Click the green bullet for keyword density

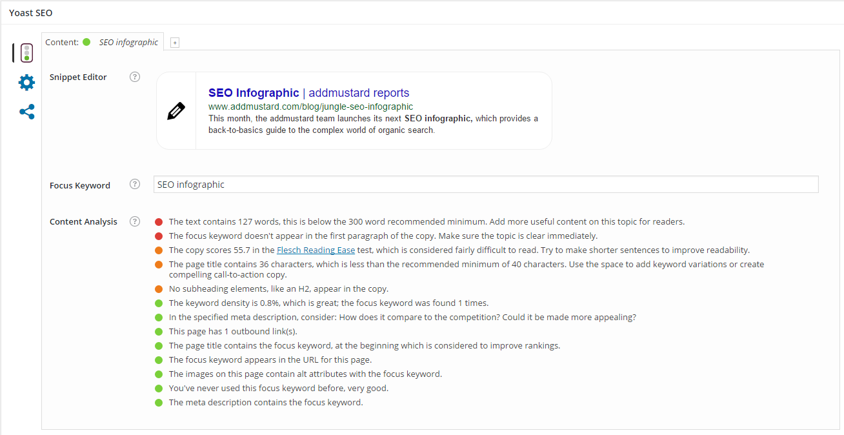pyautogui.click(x=159, y=303)
